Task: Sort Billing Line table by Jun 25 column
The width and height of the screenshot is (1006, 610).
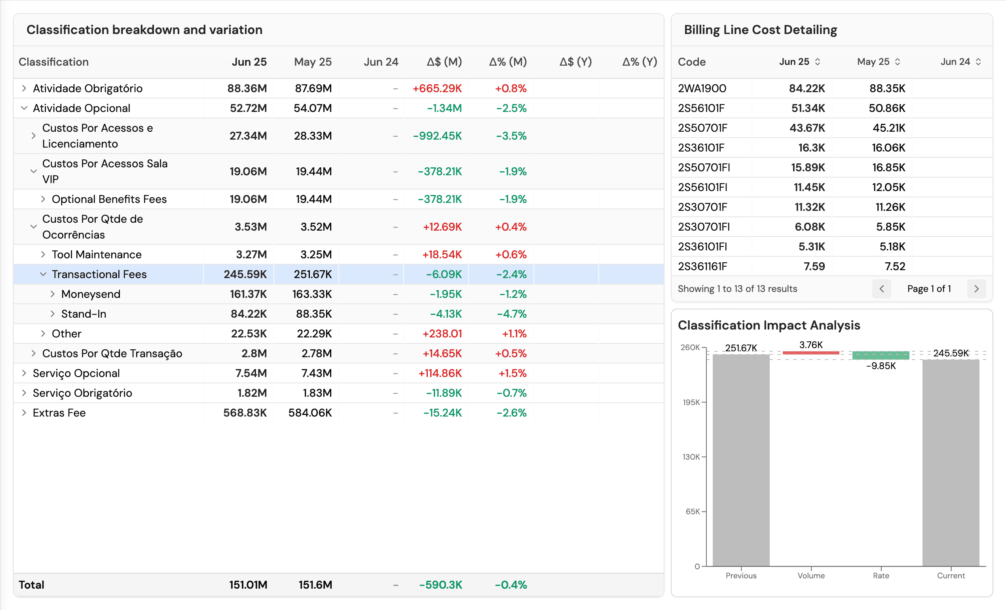Action: (818, 62)
